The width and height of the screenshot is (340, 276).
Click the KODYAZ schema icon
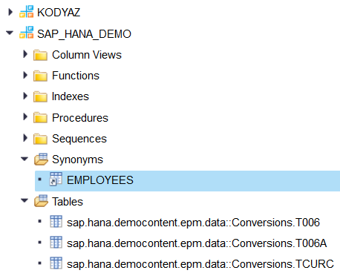click(x=27, y=12)
